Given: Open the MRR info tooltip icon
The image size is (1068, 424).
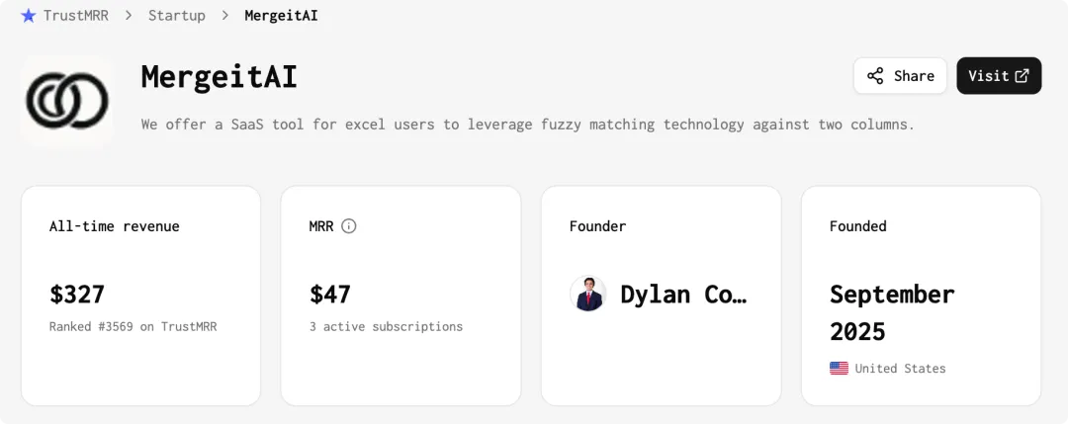Looking at the screenshot, I should click(349, 226).
